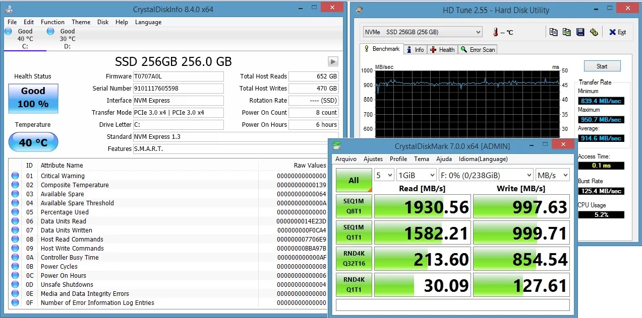
Task: Open CrystalDiskInfo Function menu
Action: (52, 22)
